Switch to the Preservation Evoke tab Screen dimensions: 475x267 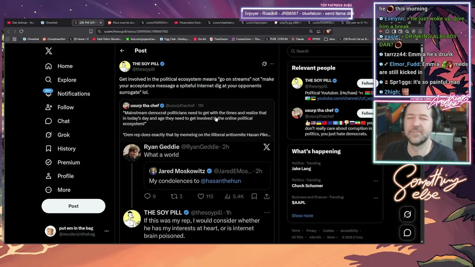click(x=188, y=23)
